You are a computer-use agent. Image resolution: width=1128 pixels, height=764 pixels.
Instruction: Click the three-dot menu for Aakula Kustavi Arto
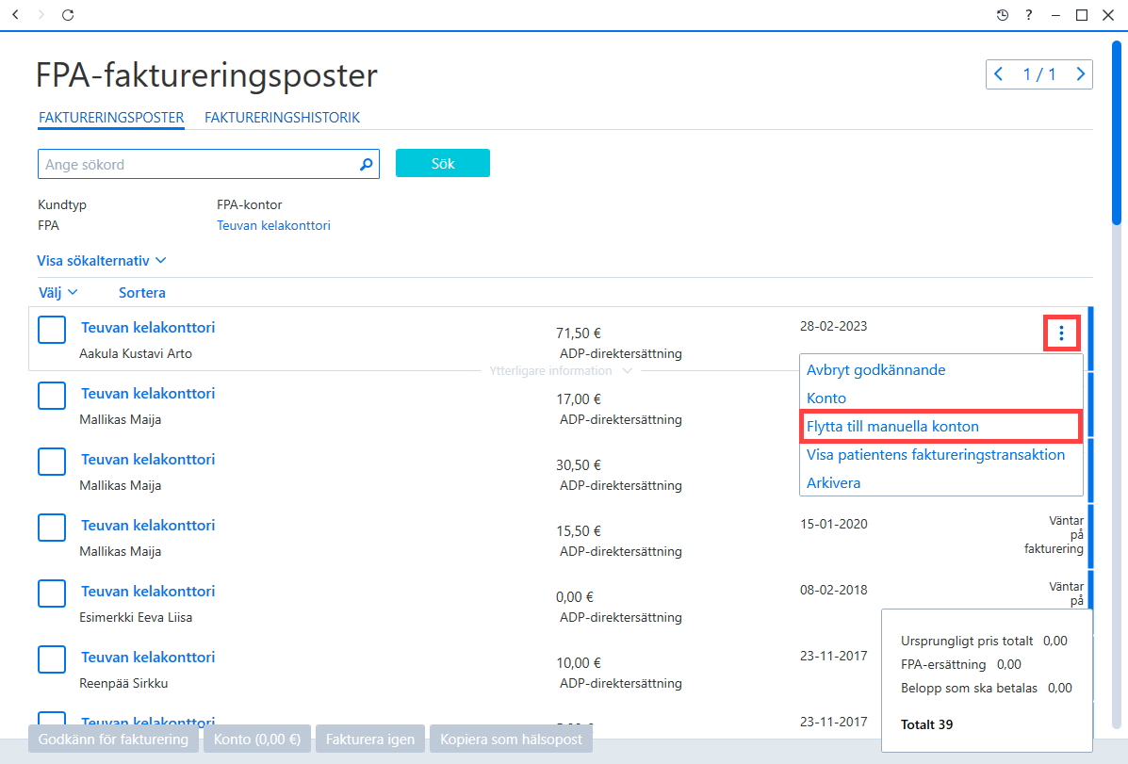tap(1061, 333)
